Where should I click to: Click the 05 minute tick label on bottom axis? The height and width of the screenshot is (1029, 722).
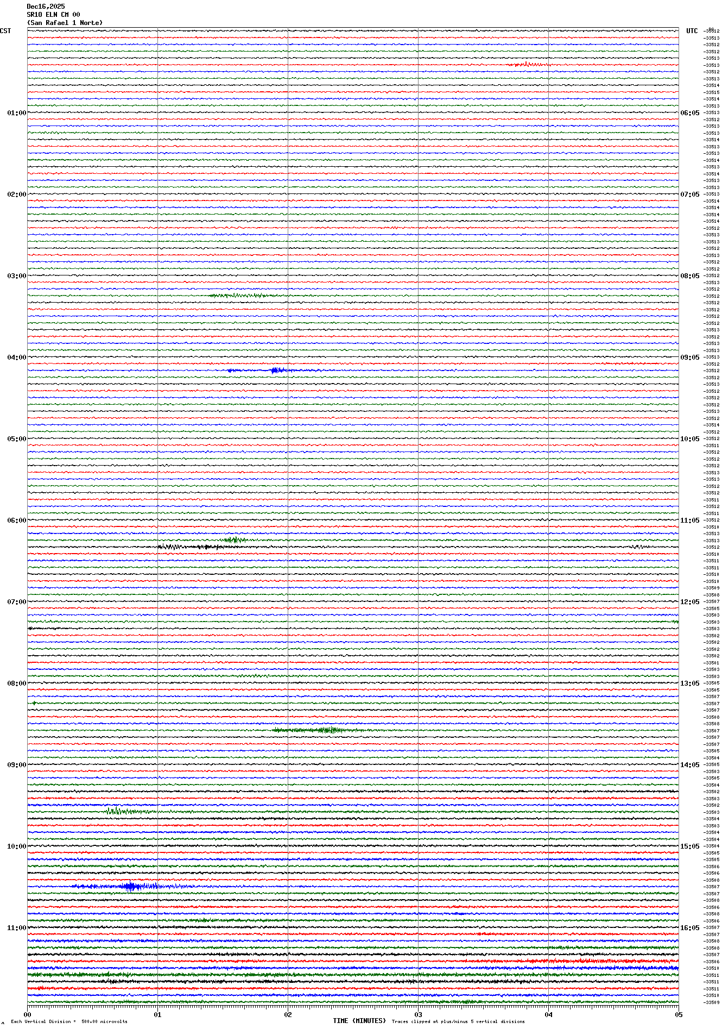(678, 1014)
